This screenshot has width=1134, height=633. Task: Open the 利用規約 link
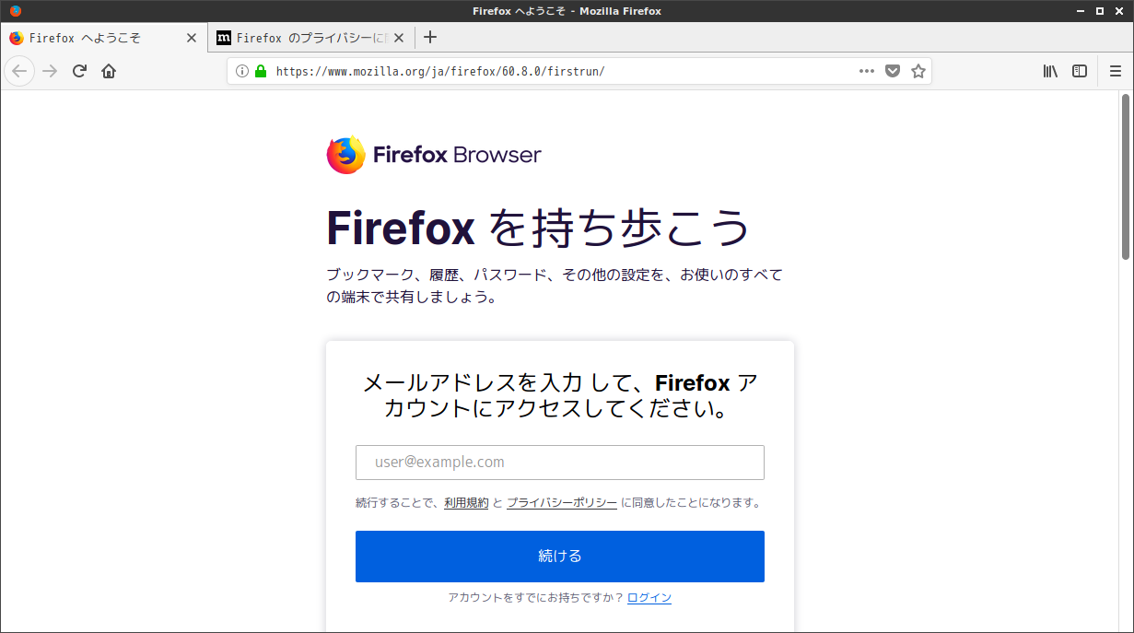466,503
